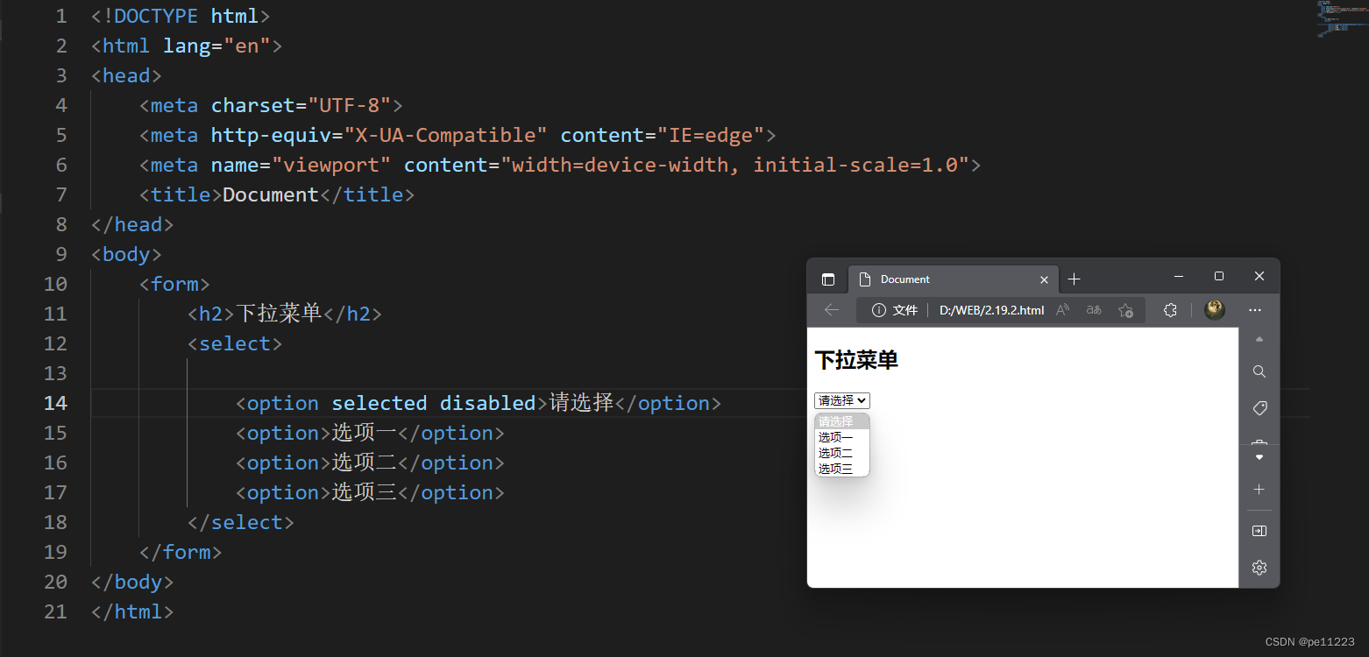Maximize the browser window
Screen dimensions: 1369x657
click(x=1219, y=277)
